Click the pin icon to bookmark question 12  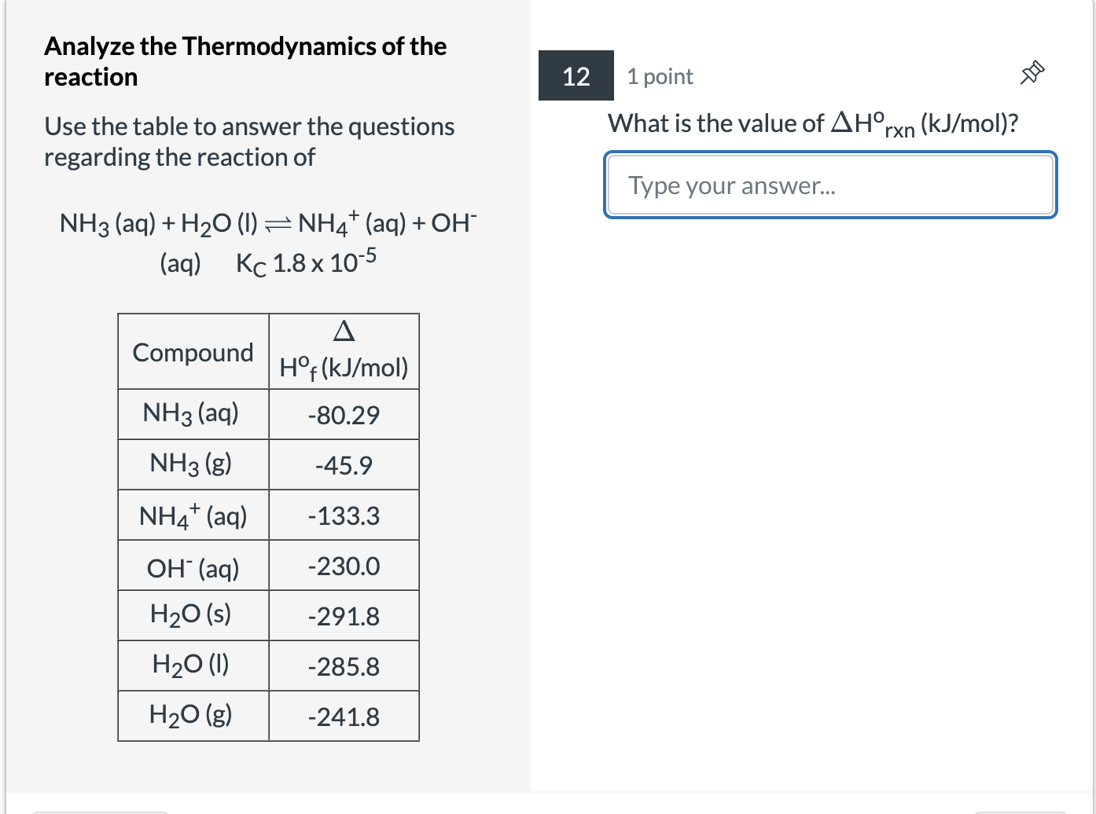pyautogui.click(x=1032, y=72)
